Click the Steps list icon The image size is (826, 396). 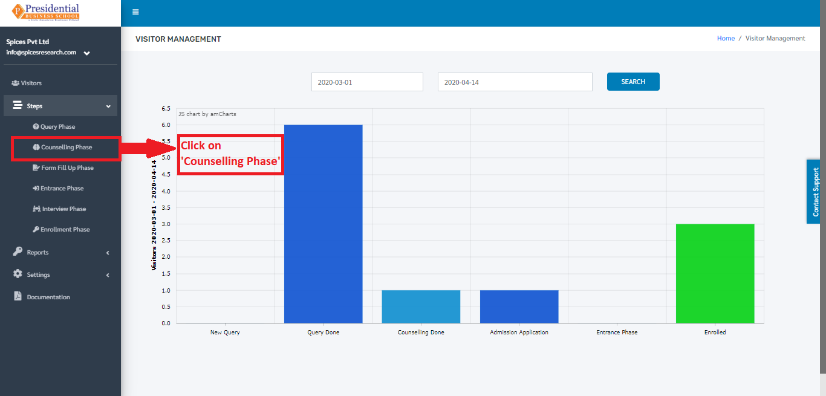[18, 105]
